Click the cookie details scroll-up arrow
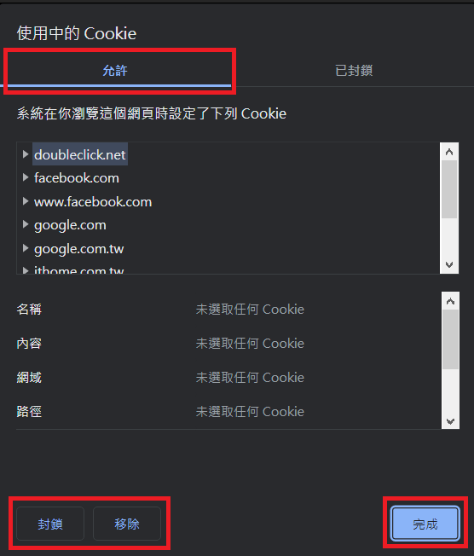This screenshot has height=556, width=474. pyautogui.click(x=450, y=301)
